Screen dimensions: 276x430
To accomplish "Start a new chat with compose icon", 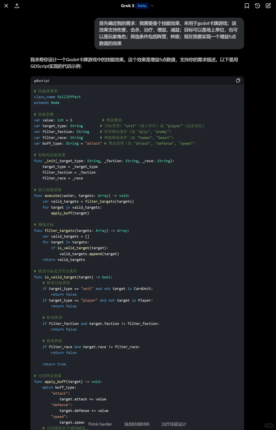I will (x=268, y=6).
